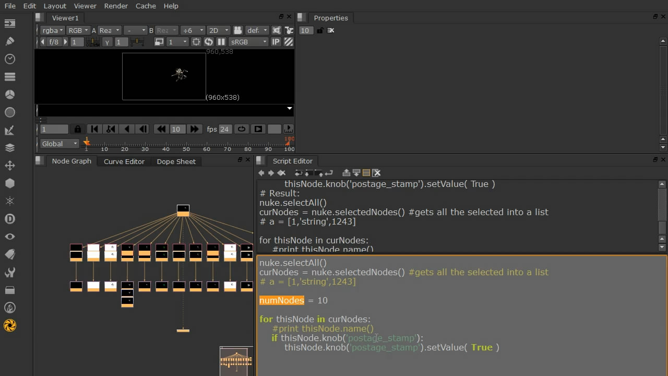Open the FurnaceCore plugin icon at bottom of left toolbar
668x376 pixels.
(x=9, y=325)
